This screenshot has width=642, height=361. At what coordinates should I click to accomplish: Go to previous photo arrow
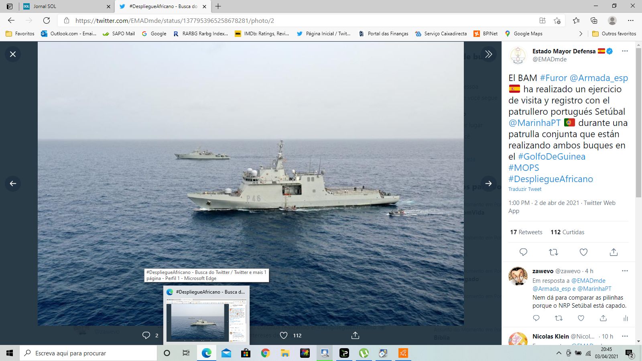coord(13,184)
